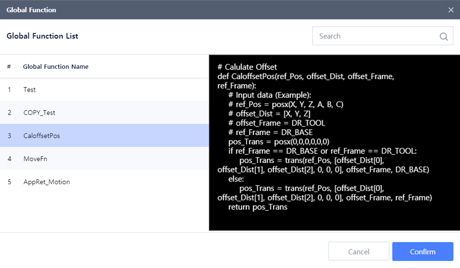Select the COPY_Test function
Screen dimensions: 460x268
104,113
